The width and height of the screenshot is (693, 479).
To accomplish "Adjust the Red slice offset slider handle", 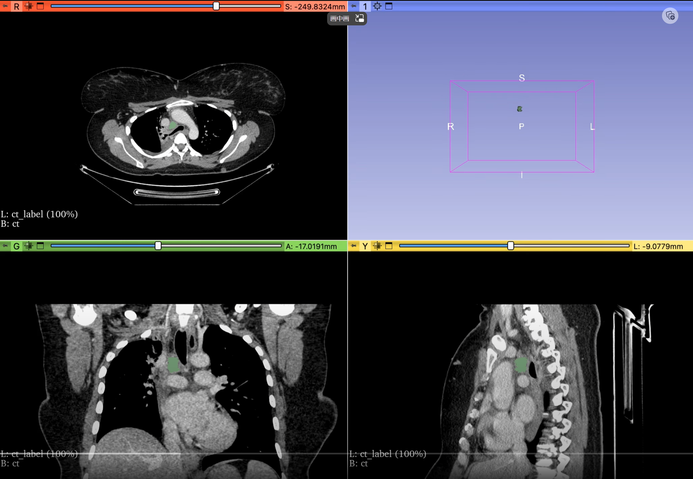I will coord(216,6).
